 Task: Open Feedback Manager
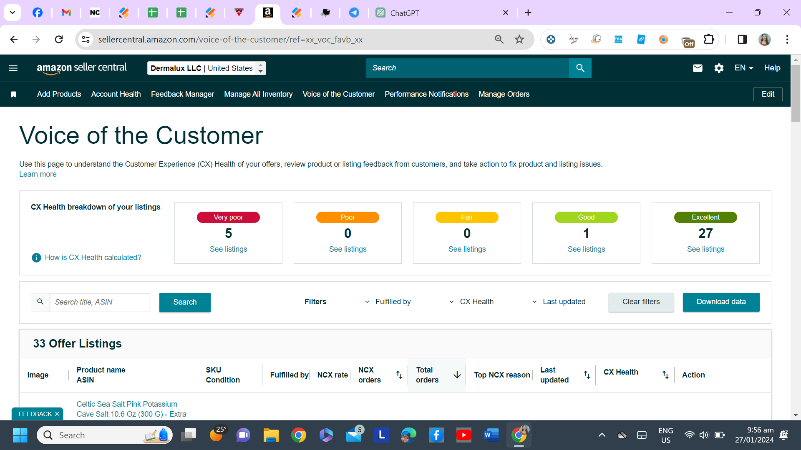coord(182,94)
